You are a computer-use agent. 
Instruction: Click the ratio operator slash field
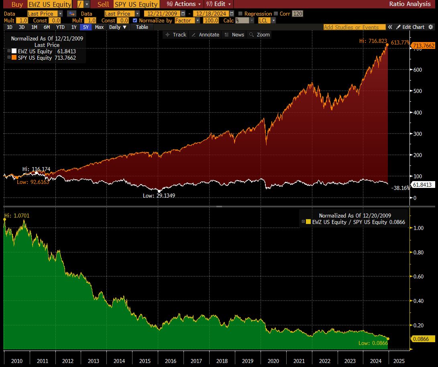coord(80,4)
